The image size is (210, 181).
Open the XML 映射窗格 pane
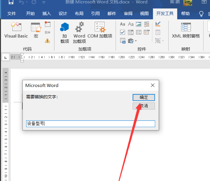pyautogui.click(x=186, y=30)
